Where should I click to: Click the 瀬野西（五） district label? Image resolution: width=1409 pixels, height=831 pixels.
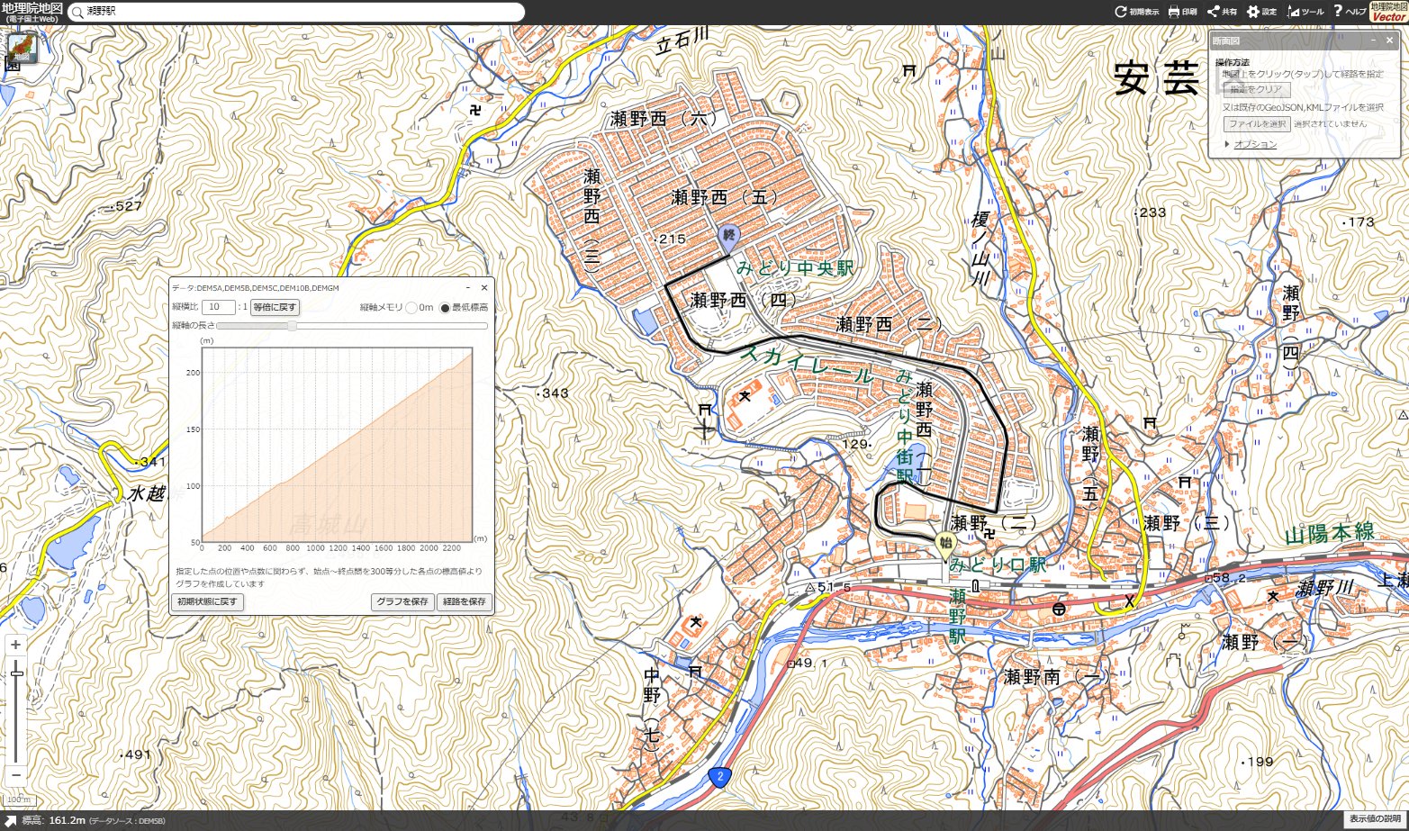click(726, 197)
